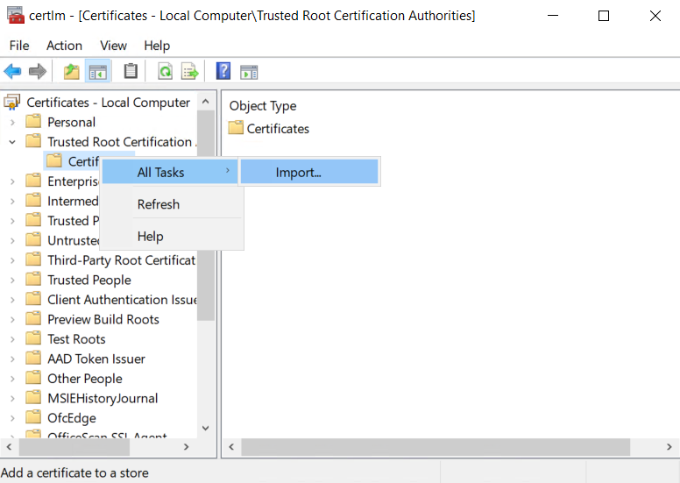The height and width of the screenshot is (483, 680).
Task: Select the Other People store
Action: pyautogui.click(x=85, y=379)
